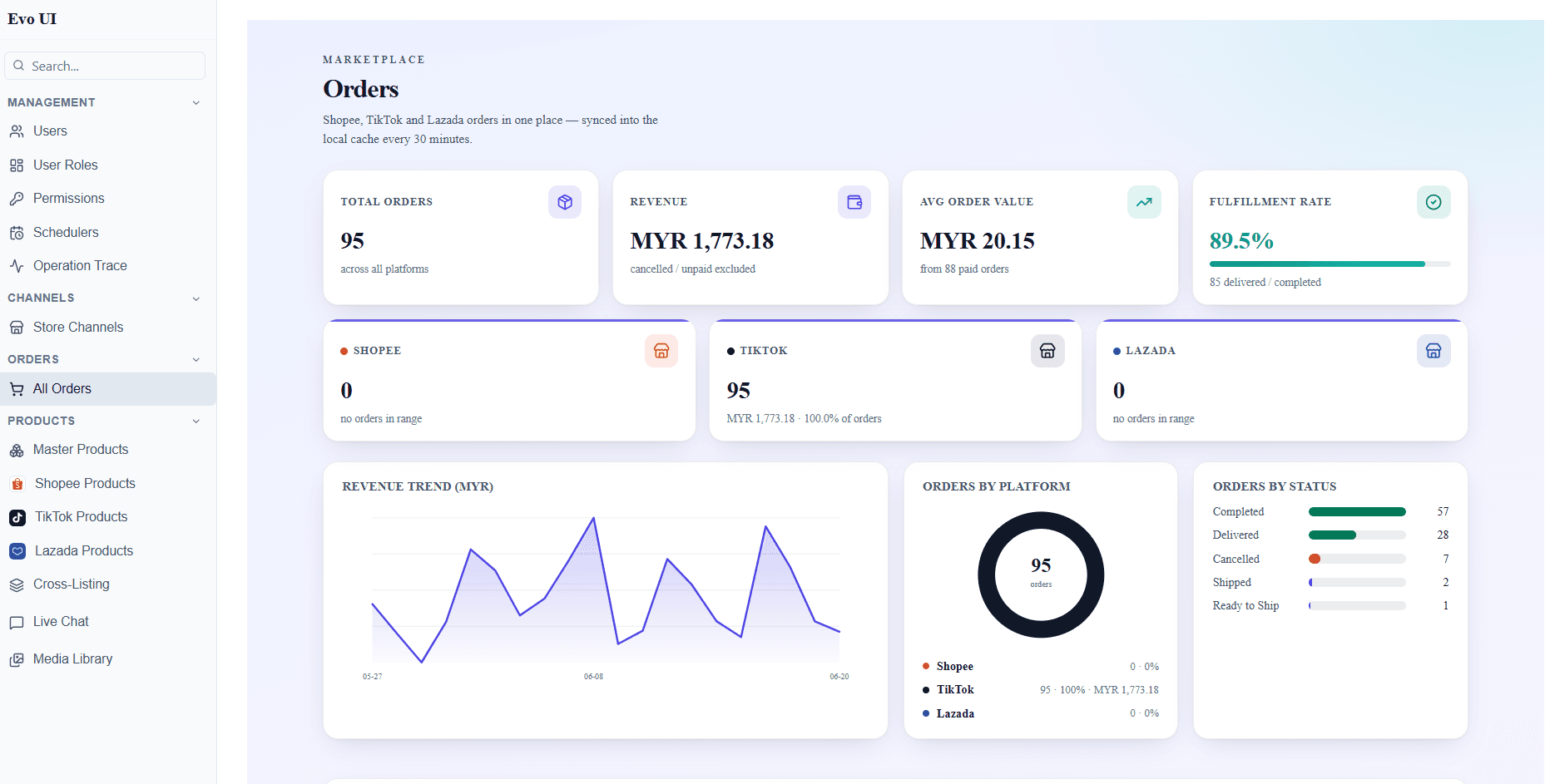Click the Live Chat bubble icon
The height and width of the screenshot is (784, 1545).
(x=17, y=622)
